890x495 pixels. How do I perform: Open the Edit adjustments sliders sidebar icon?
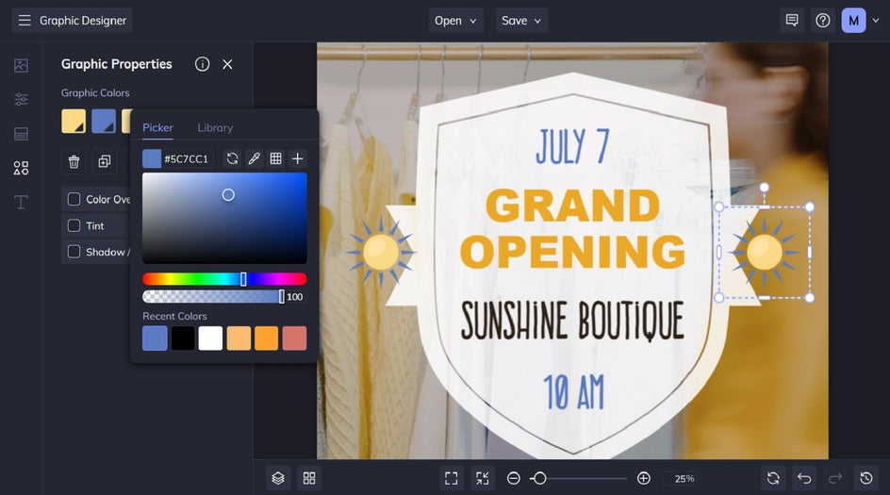[21, 99]
